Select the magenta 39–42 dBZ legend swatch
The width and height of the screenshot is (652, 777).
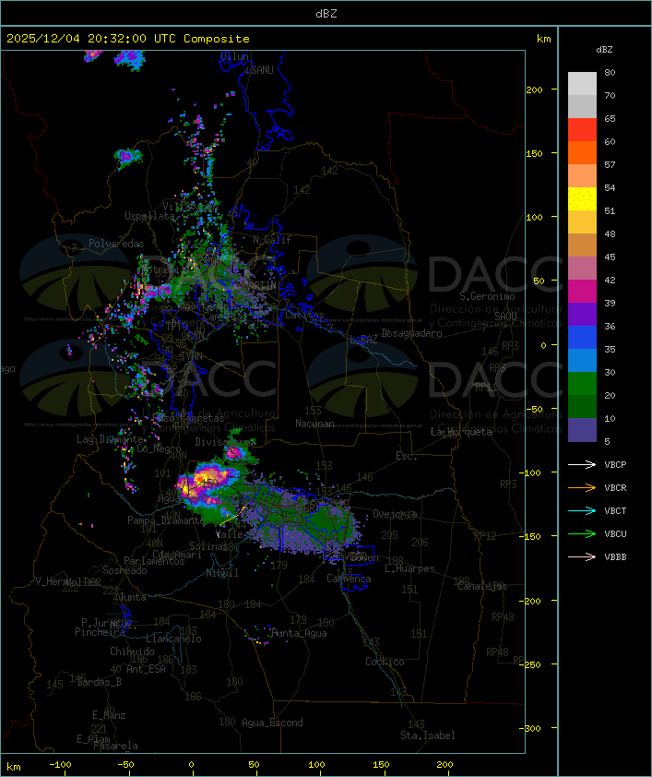tap(582, 292)
